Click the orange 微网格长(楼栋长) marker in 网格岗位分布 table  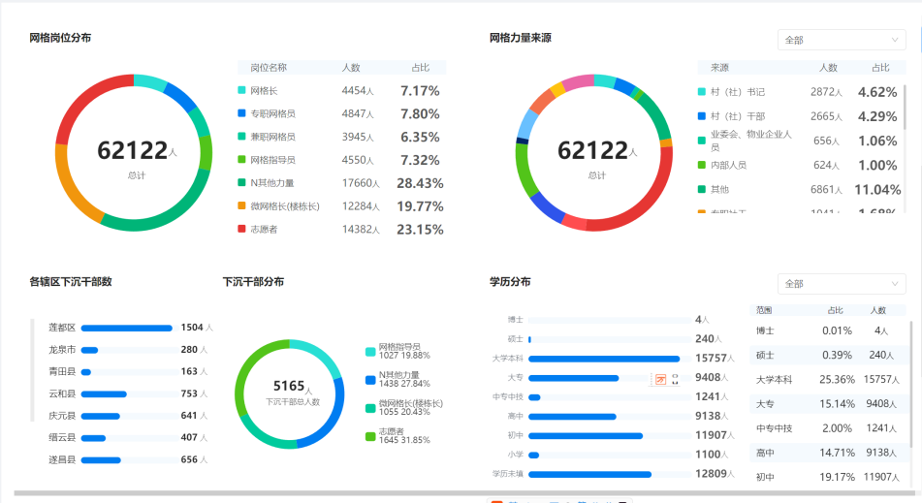coord(241,206)
